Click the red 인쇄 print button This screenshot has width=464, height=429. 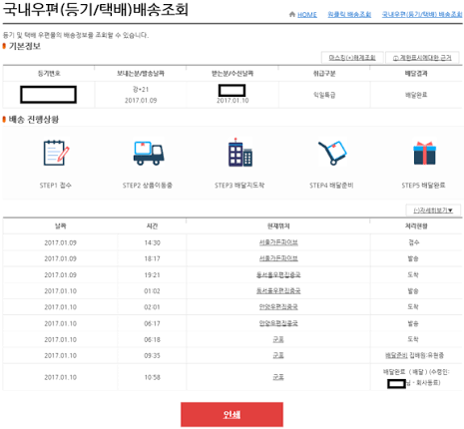point(232,414)
